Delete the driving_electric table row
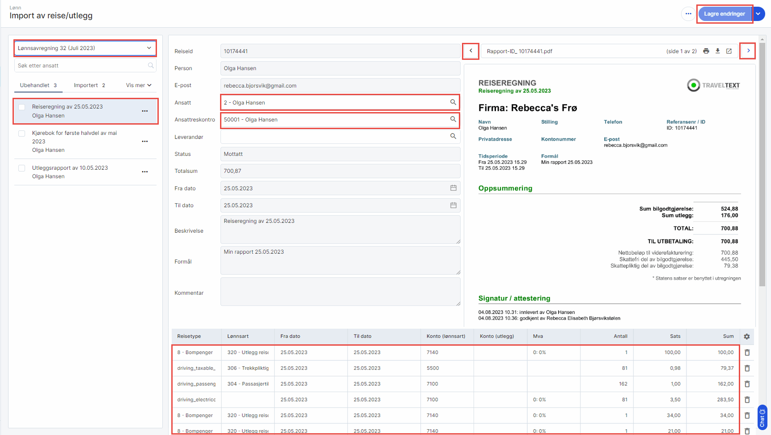Viewport: 771px width, 435px height. point(747,400)
